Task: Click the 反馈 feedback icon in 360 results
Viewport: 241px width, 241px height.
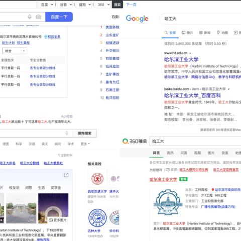Action: click(168, 170)
